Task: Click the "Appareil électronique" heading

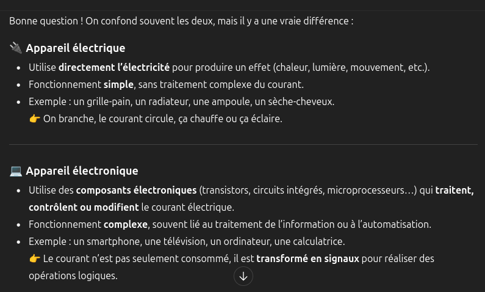Action: tap(82, 171)
